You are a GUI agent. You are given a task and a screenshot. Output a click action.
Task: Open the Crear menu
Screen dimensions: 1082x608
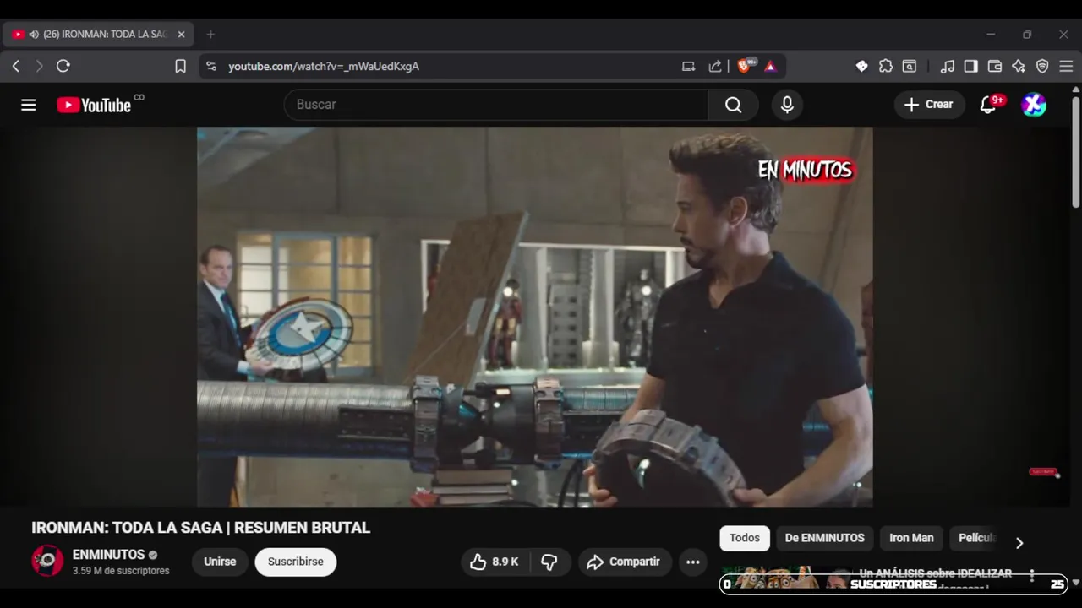click(929, 105)
